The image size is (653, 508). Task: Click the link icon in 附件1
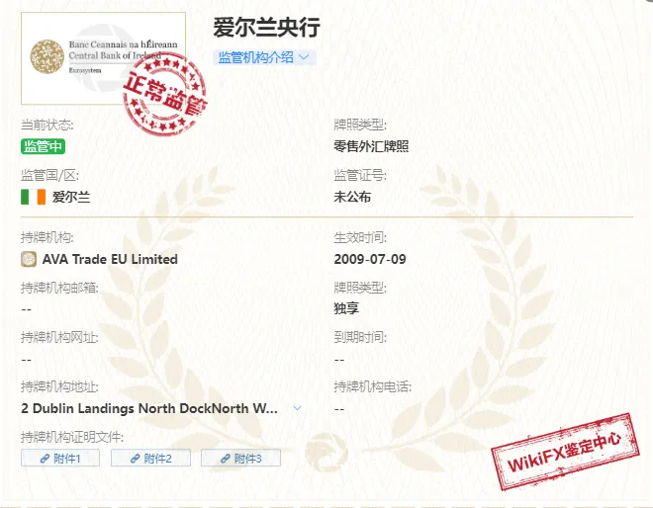point(45,459)
